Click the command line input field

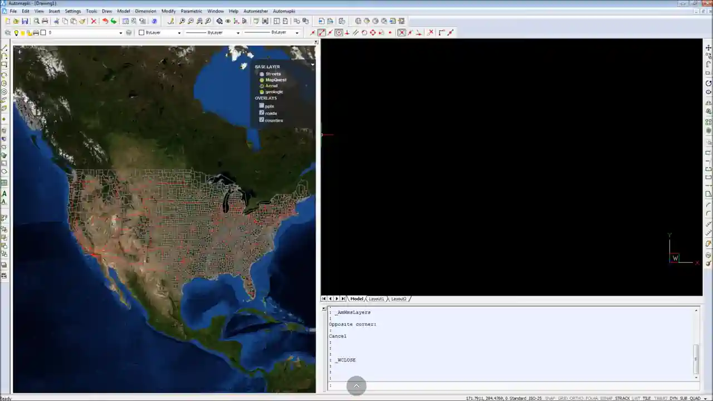click(501, 385)
